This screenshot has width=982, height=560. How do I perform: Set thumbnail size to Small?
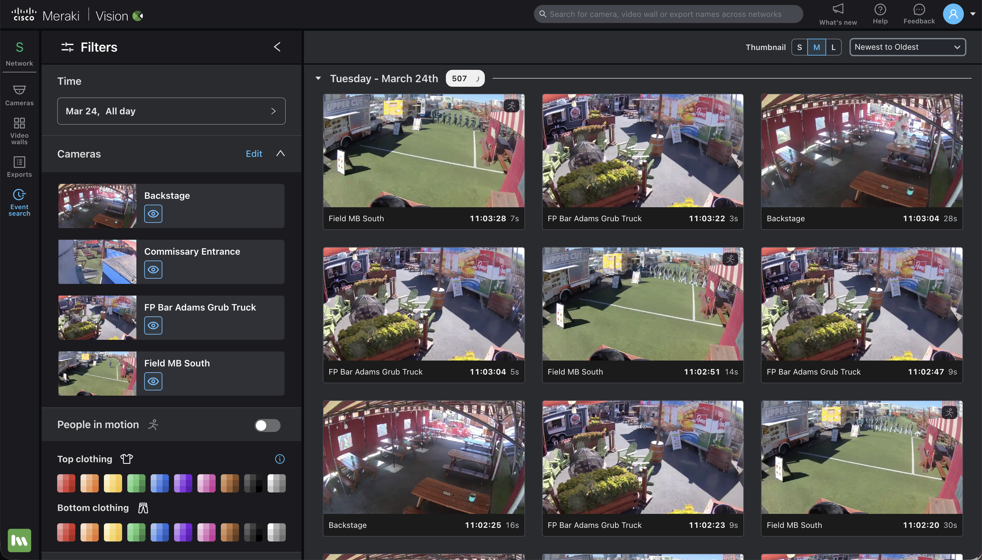coord(799,47)
